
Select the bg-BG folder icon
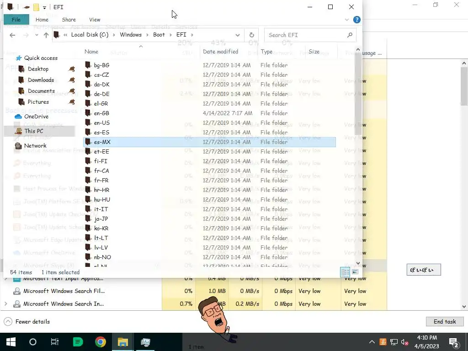click(88, 65)
